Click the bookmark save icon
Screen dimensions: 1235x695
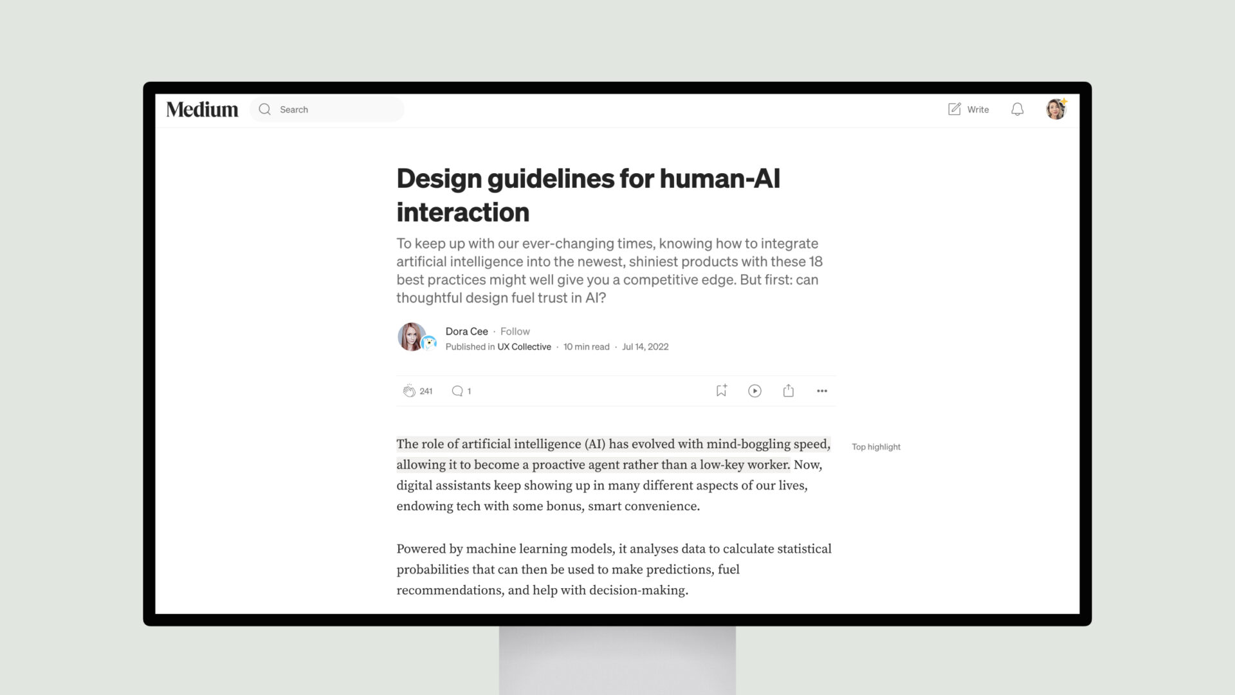pos(721,391)
